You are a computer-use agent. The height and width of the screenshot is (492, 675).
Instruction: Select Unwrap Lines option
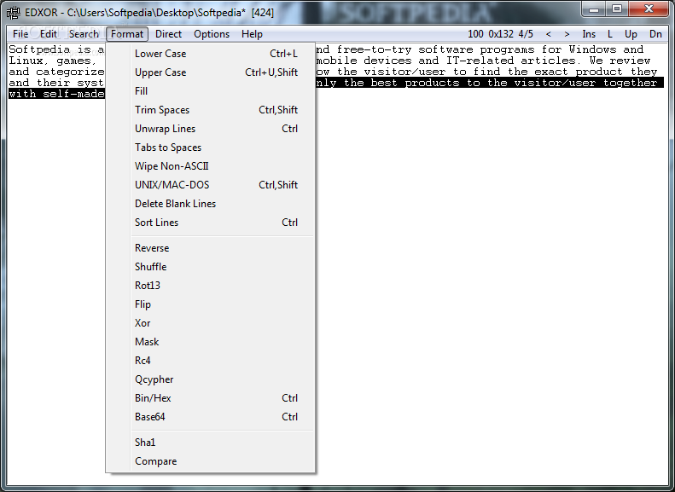[211, 129]
